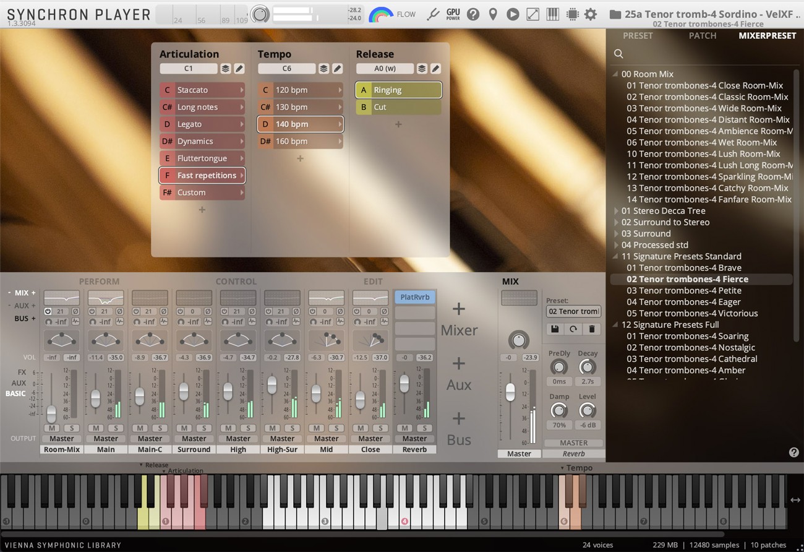Click keyboard zoom arrows icon at right edge
Viewport: 804px width, 552px height.
coord(795,500)
